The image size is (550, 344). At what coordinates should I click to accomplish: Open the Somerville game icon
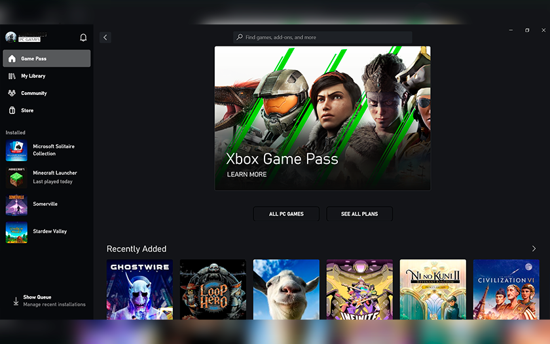pos(16,204)
